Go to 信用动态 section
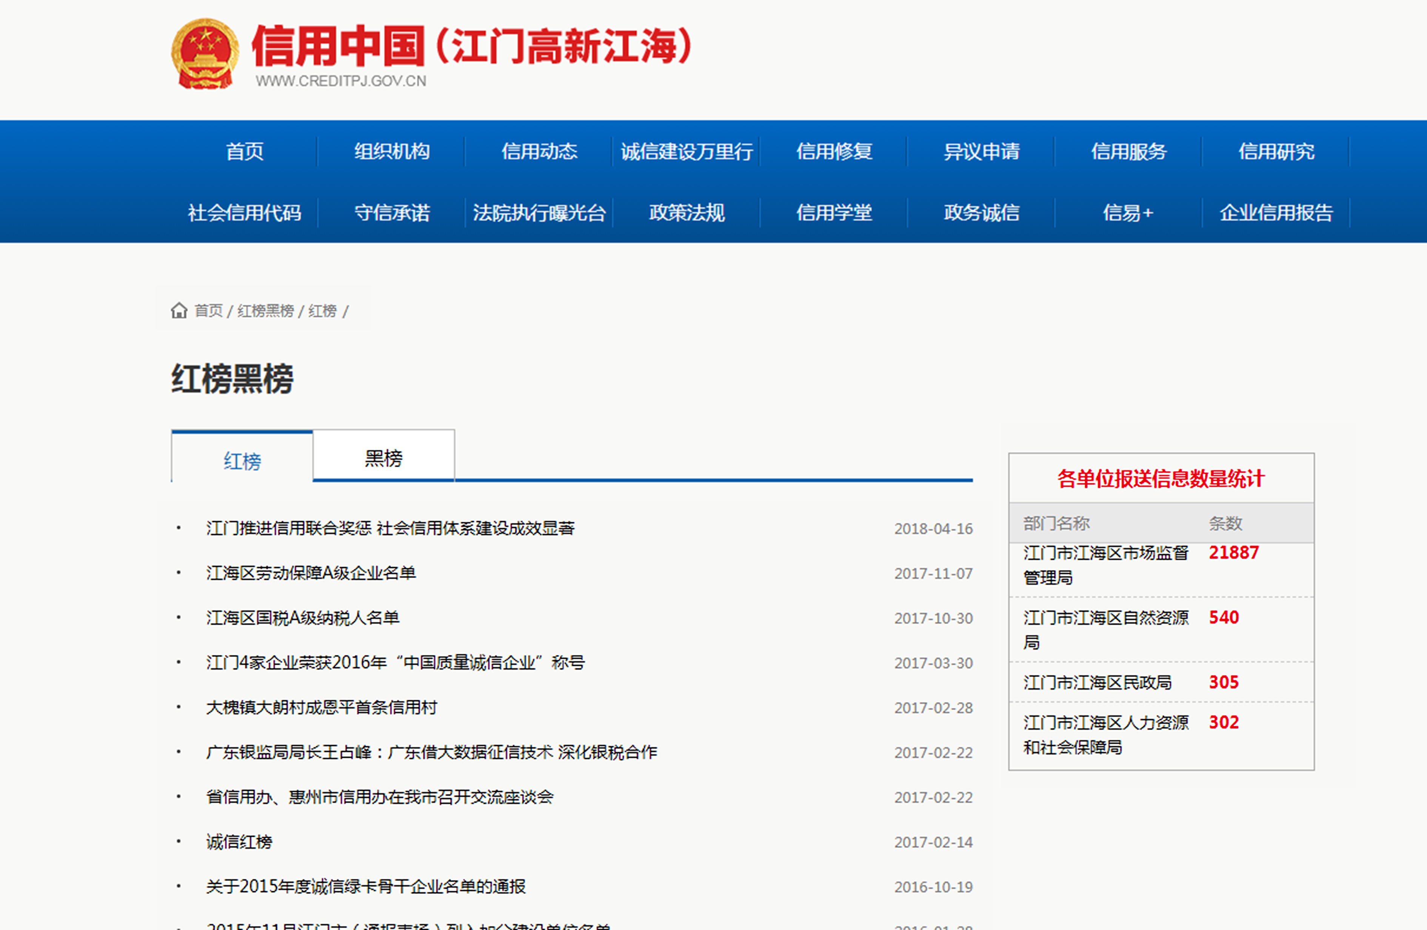 coord(539,151)
